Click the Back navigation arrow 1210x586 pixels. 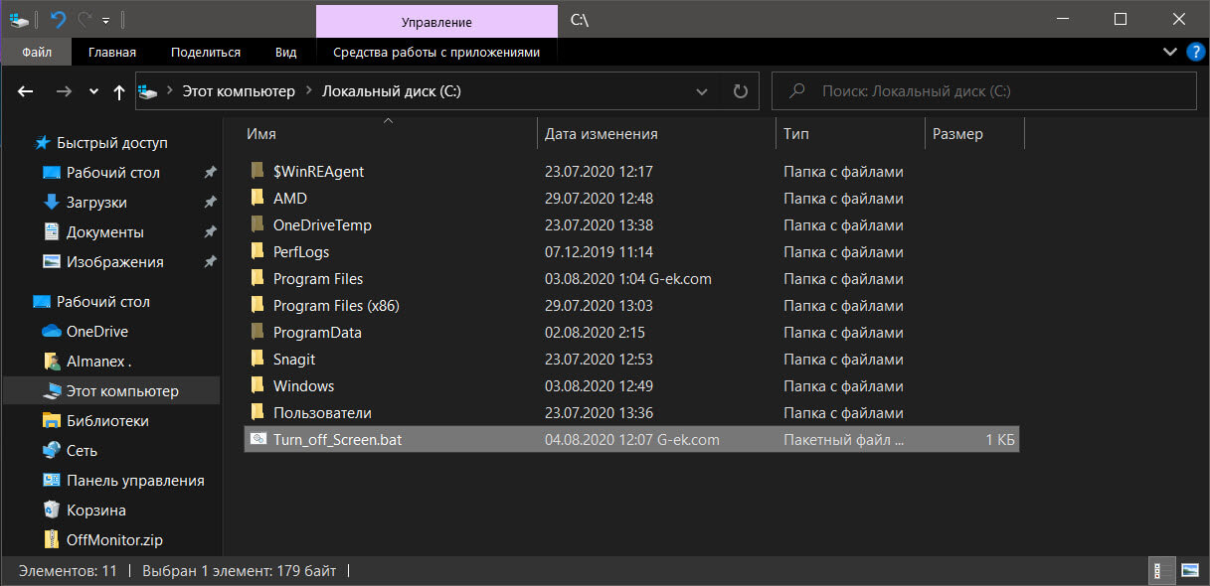pos(26,91)
